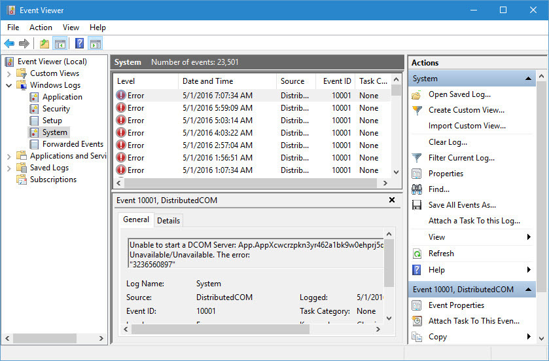Sort events by Date and Time column
549x361 pixels.
207,81
